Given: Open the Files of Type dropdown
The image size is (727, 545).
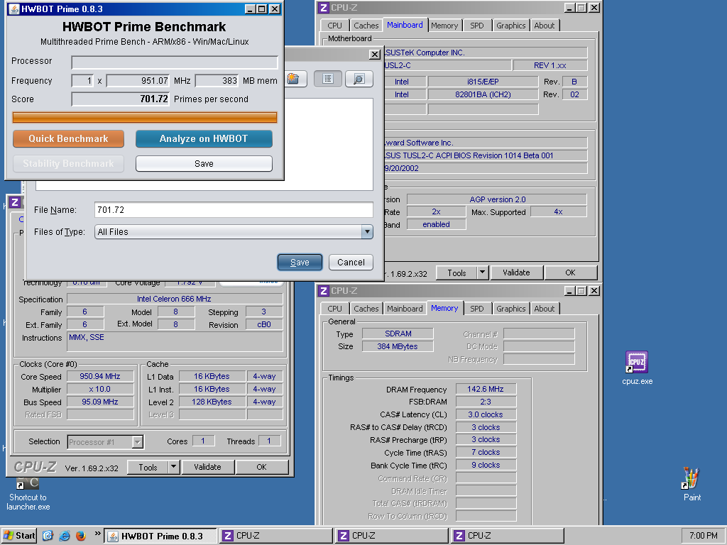Looking at the screenshot, I should point(234,232).
